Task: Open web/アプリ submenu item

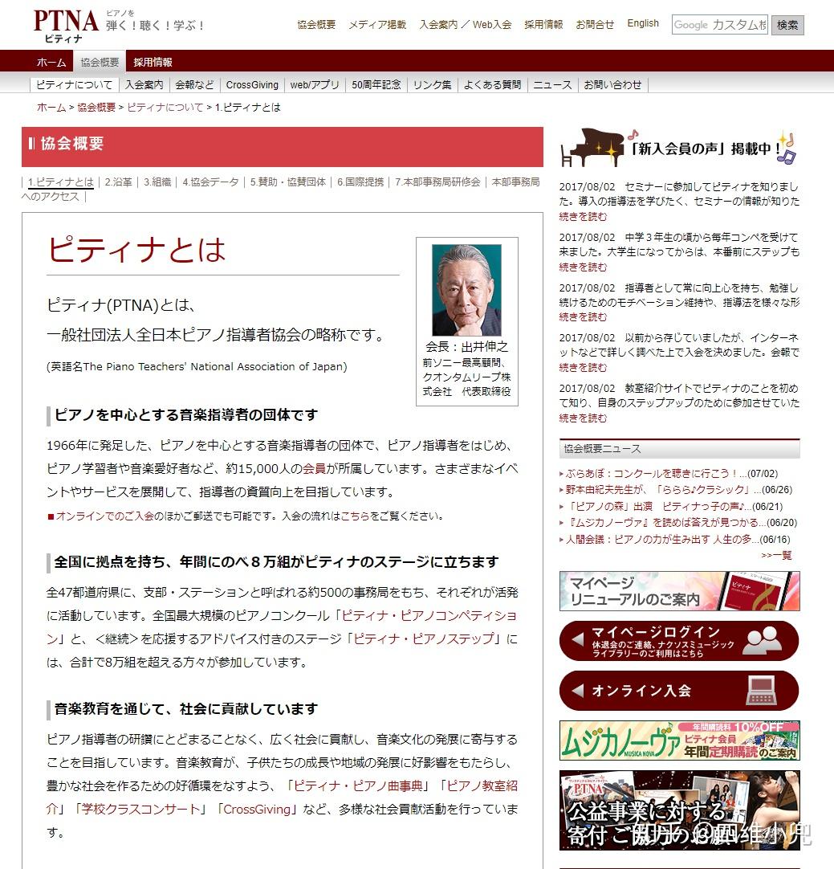Action: pyautogui.click(x=315, y=85)
